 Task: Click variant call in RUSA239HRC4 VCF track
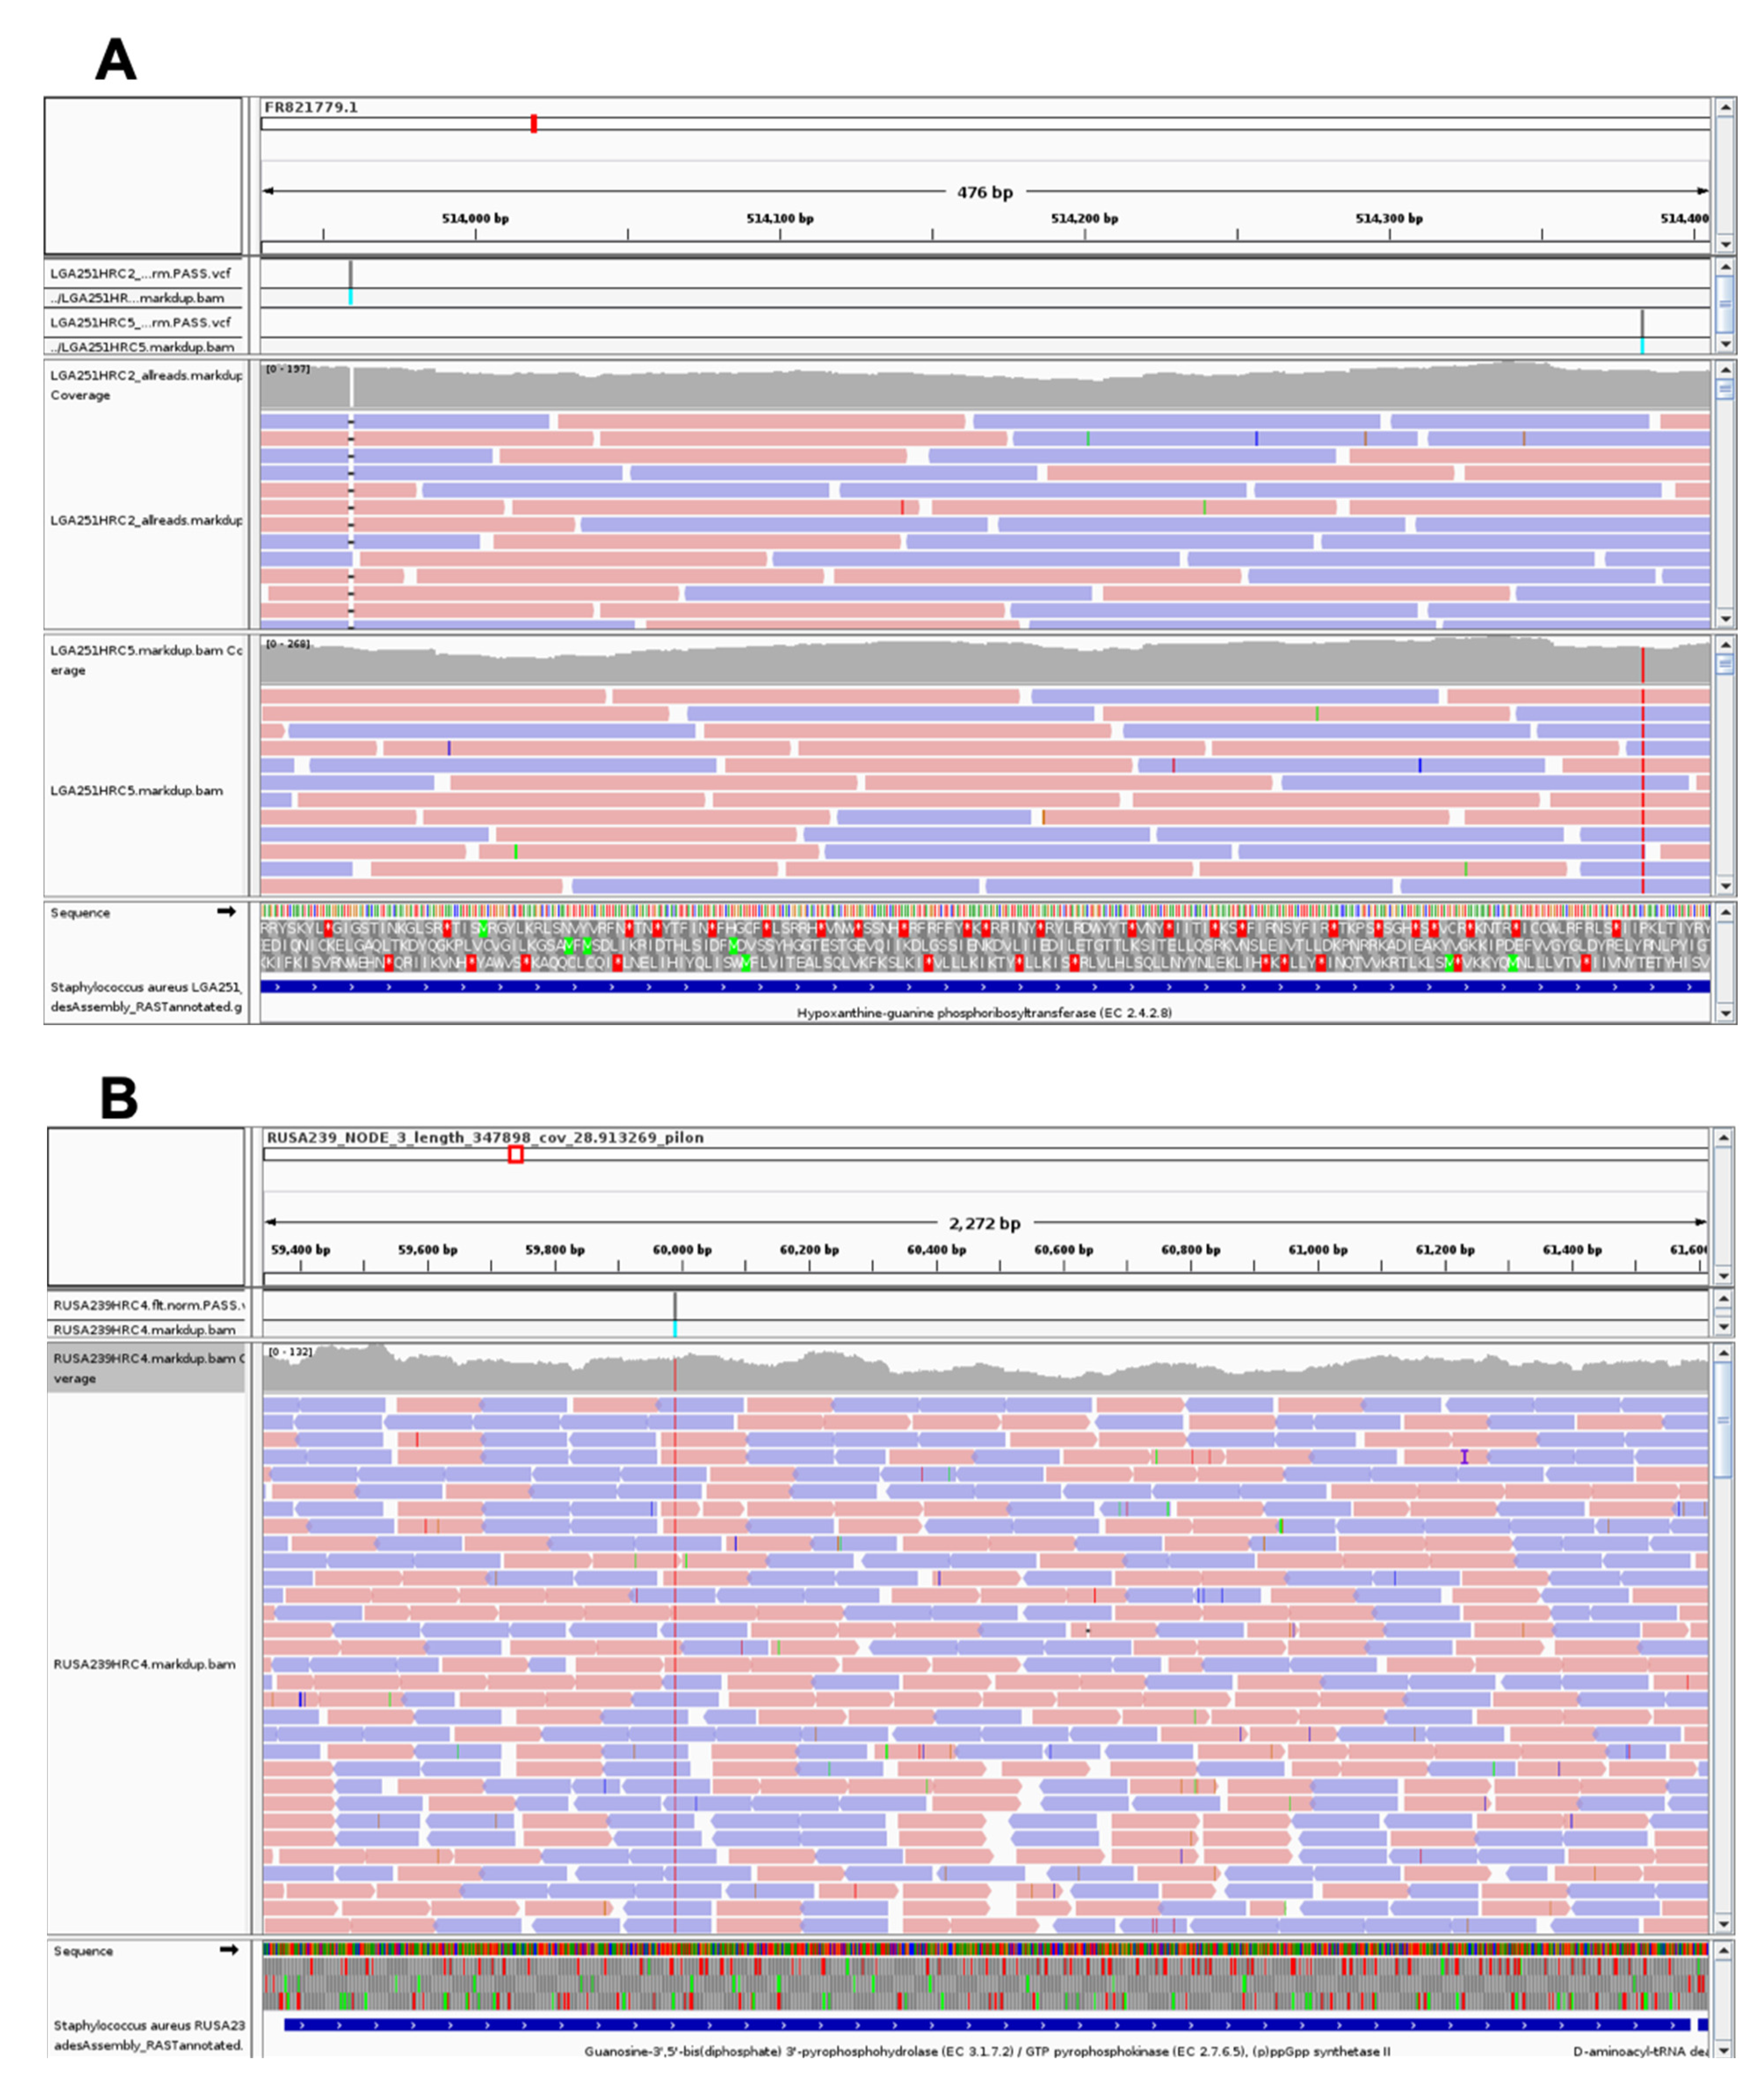click(675, 1305)
